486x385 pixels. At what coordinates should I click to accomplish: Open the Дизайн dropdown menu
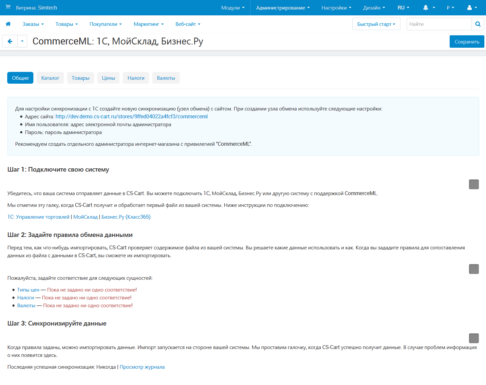pyautogui.click(x=374, y=8)
